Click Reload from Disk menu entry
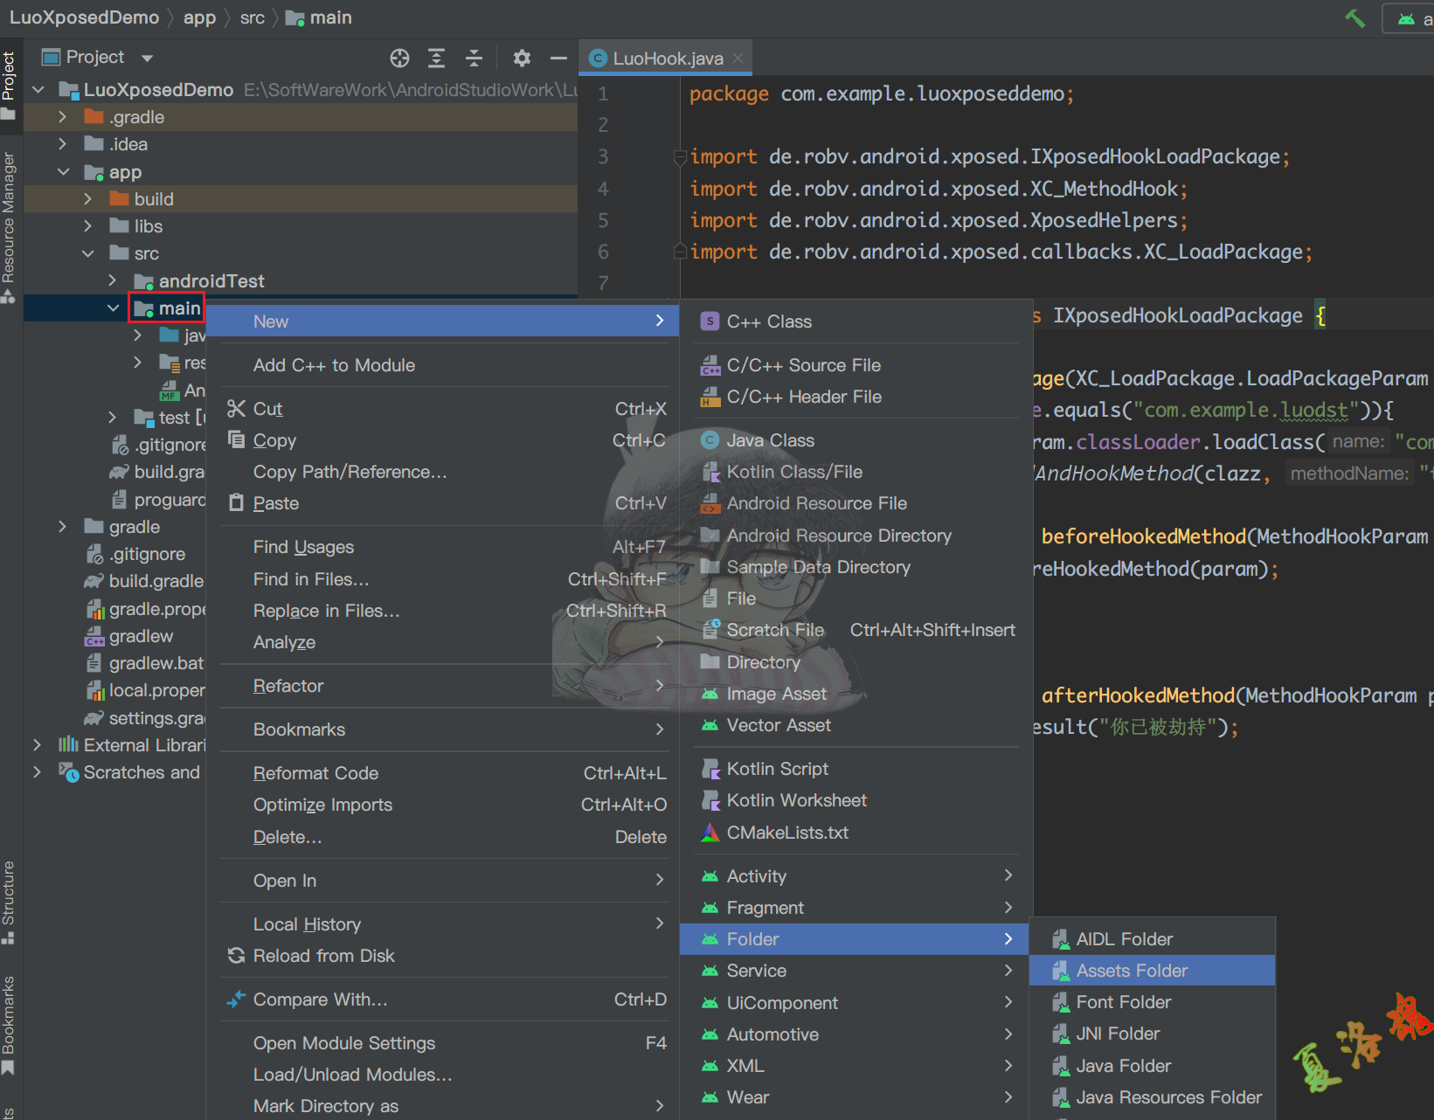This screenshot has width=1434, height=1120. [323, 956]
